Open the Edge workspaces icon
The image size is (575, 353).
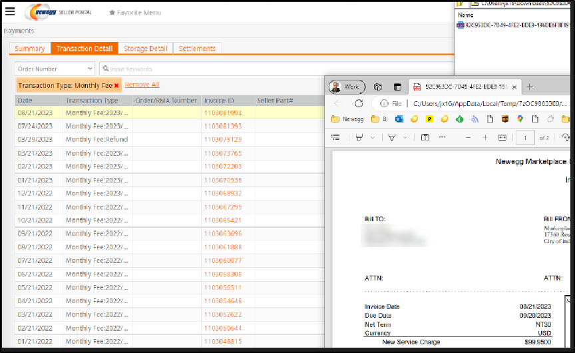click(378, 87)
